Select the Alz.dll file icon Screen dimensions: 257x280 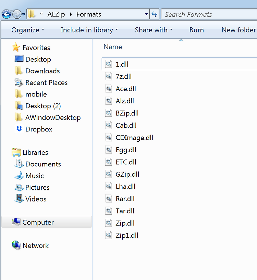click(x=109, y=101)
